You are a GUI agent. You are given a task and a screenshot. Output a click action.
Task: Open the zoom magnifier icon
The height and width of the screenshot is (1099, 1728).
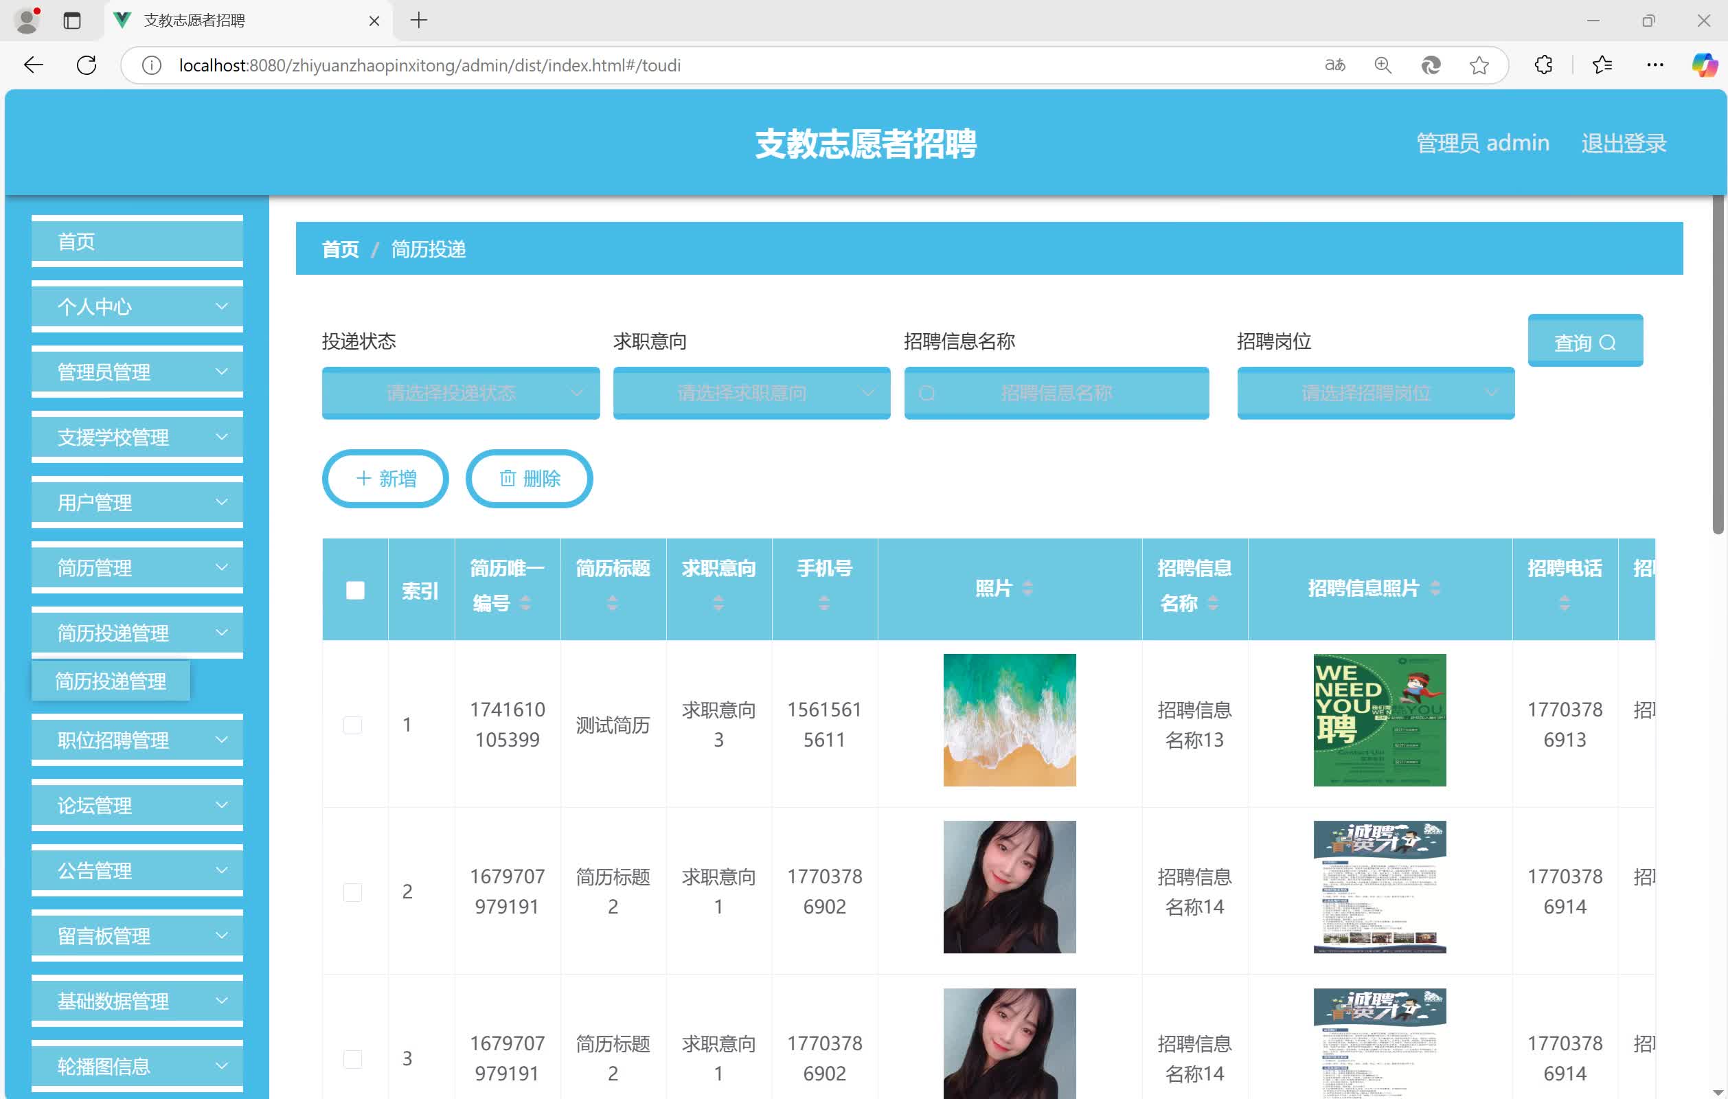[x=1383, y=65]
